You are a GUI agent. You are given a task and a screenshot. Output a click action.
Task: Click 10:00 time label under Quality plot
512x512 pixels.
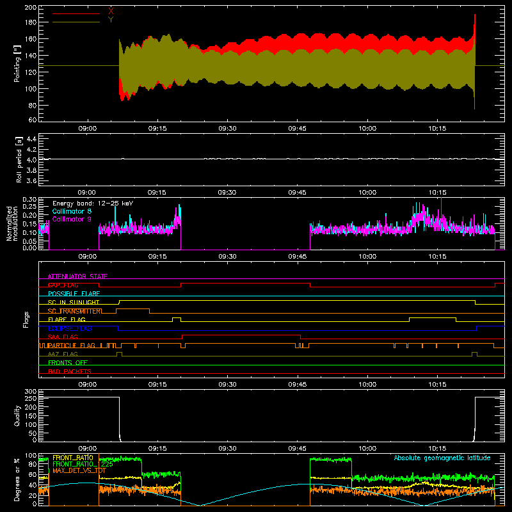[367, 449]
